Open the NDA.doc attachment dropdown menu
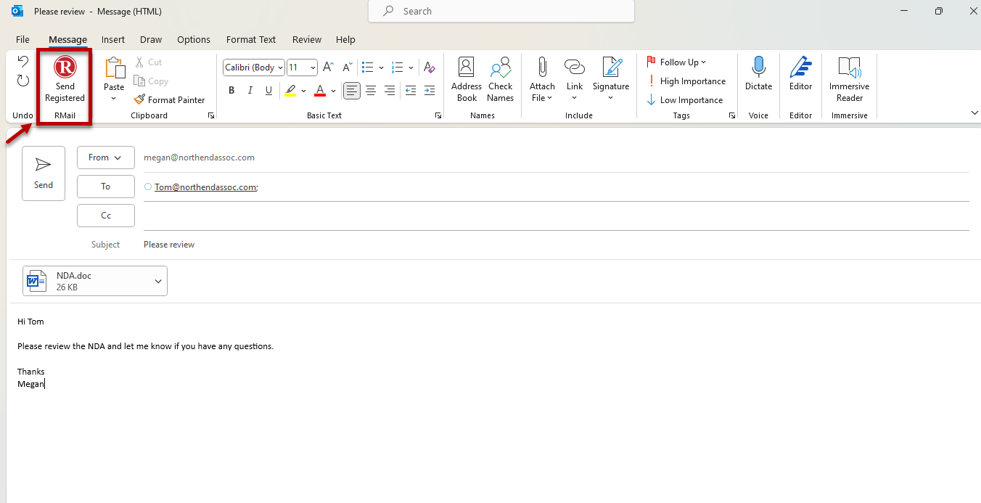 coord(157,281)
